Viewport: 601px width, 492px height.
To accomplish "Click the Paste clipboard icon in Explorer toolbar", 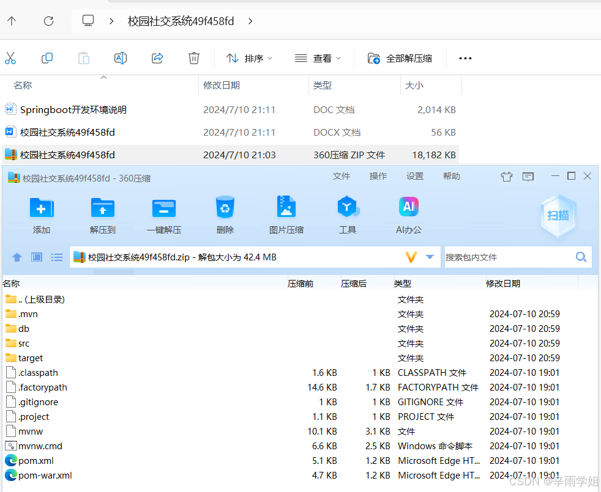I will 84,58.
